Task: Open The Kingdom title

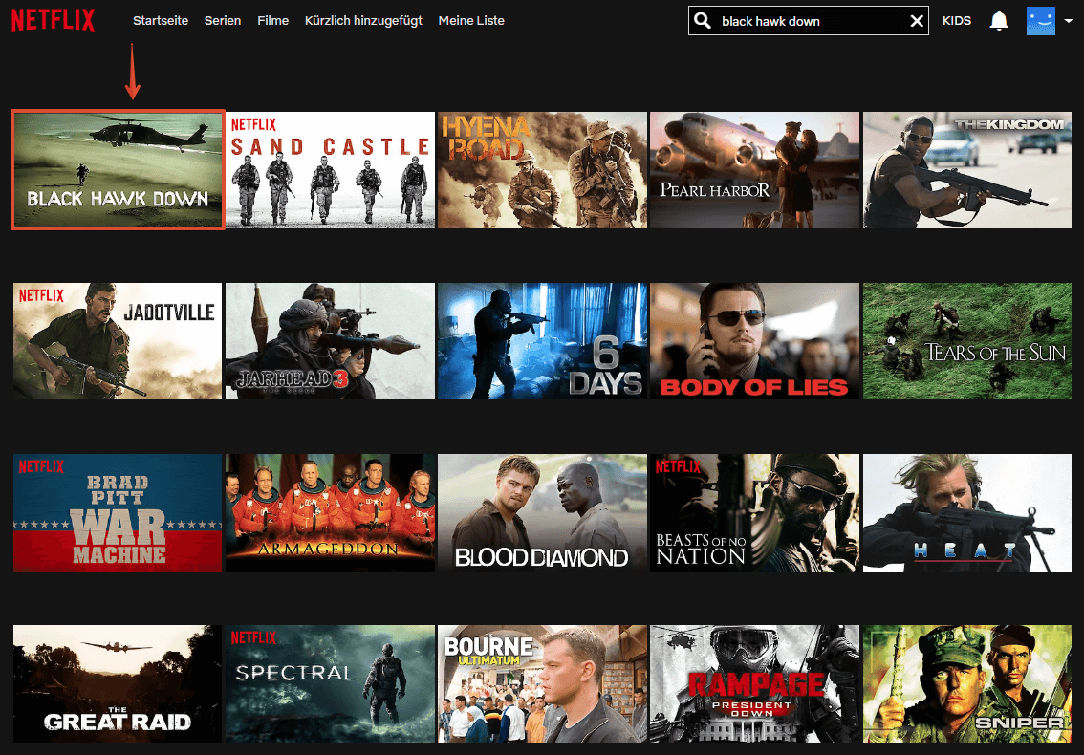Action: tap(967, 170)
